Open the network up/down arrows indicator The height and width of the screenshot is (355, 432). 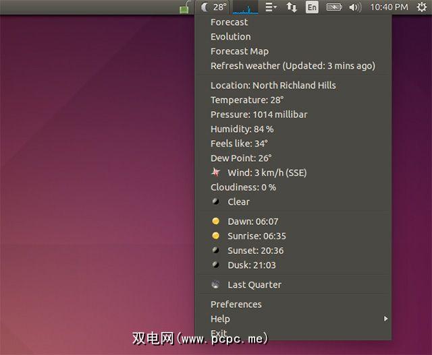pos(292,7)
